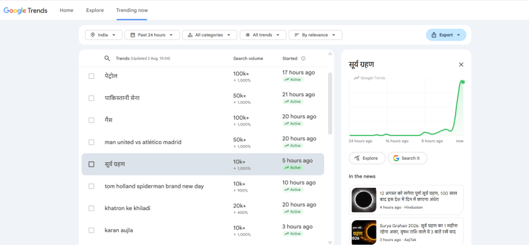Viewport: 529px width, 245px height.
Task: Tick the checkbox for सूर्य ग्रहण
Action: [x=91, y=164]
